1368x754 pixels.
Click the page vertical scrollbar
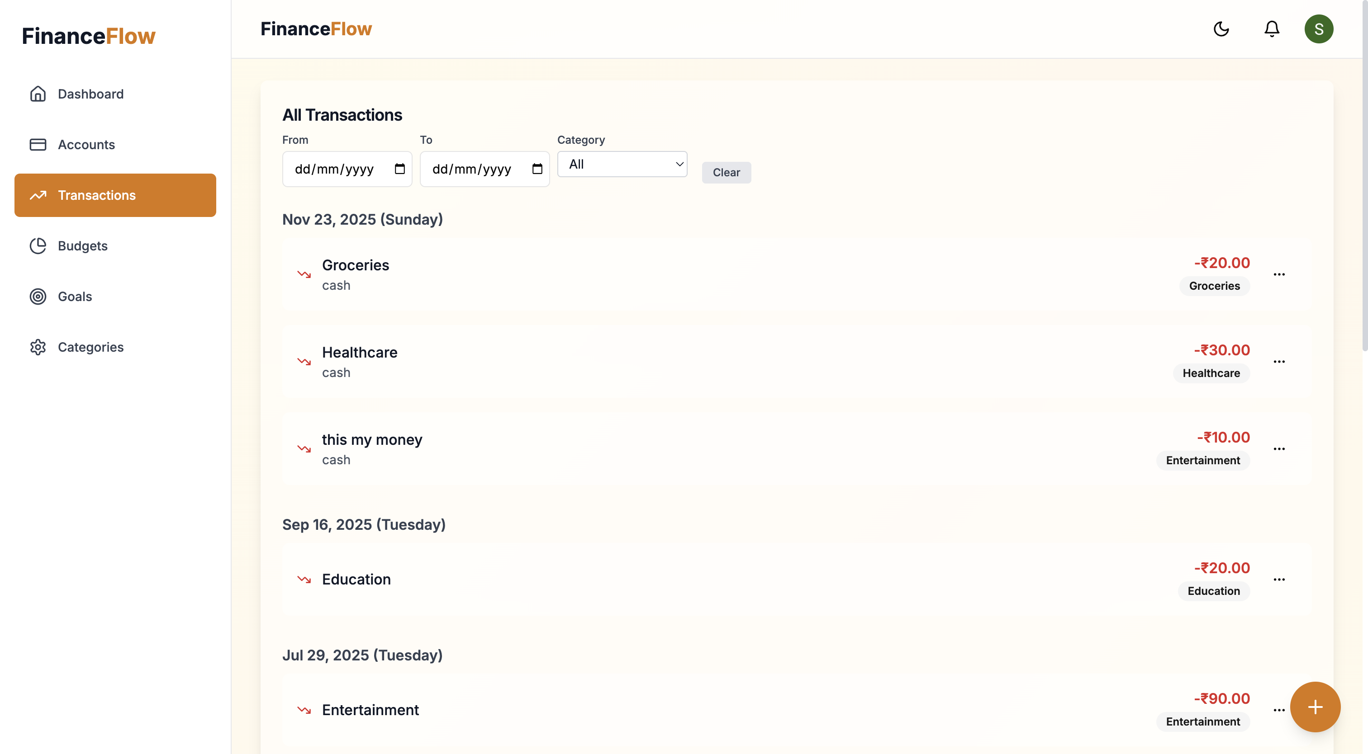(x=1364, y=175)
